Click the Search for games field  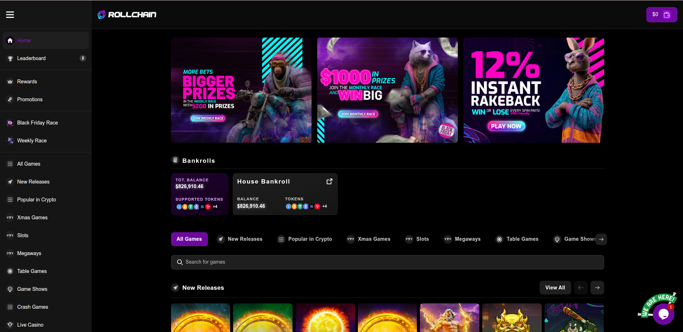(x=387, y=262)
